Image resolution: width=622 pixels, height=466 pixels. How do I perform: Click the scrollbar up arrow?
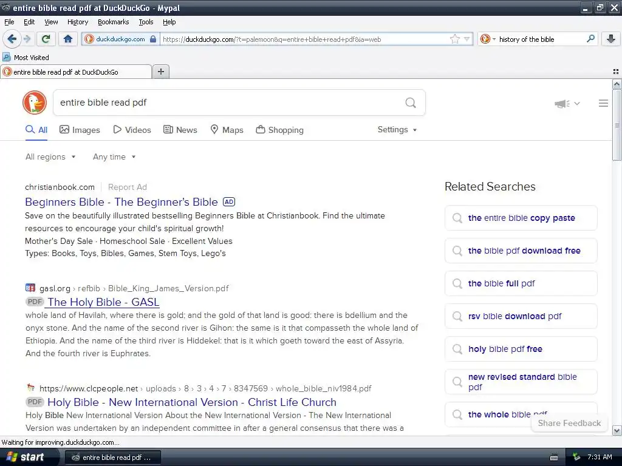(617, 84)
